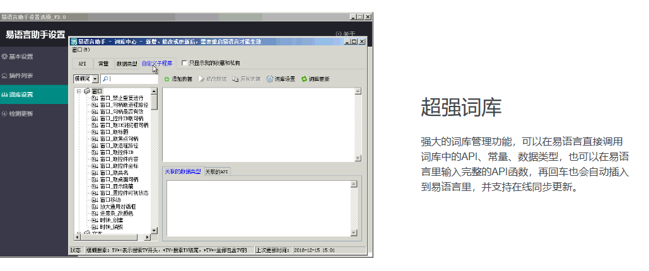Toggle the 只显示我的收藏和私有 checkbox

pos(185,63)
